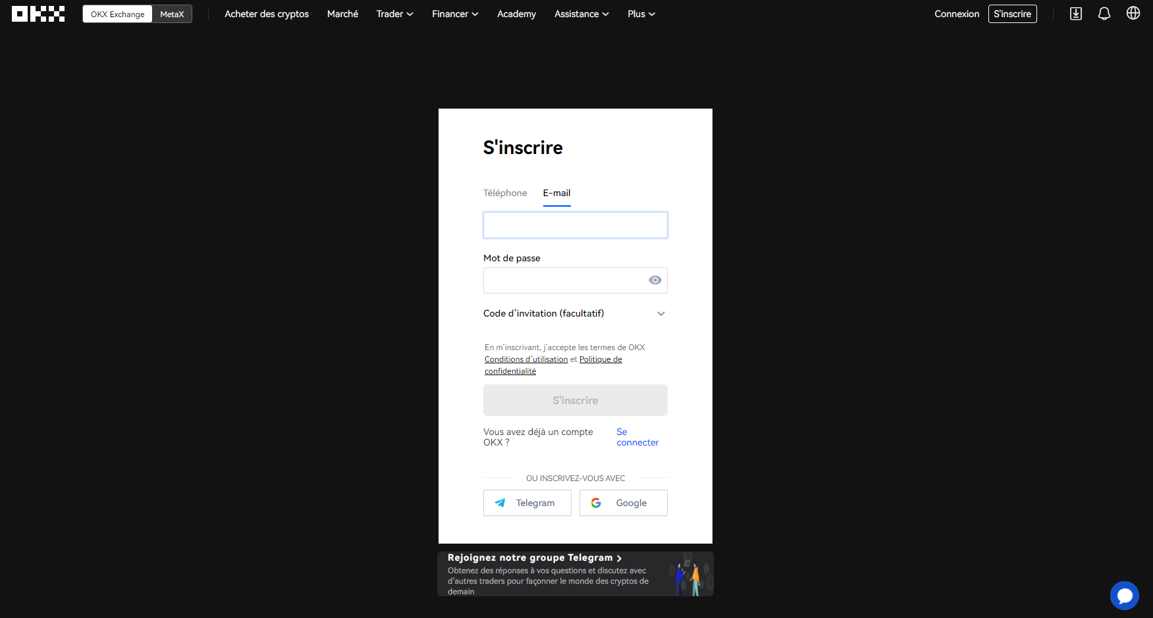Select the Téléphone tab

click(505, 193)
